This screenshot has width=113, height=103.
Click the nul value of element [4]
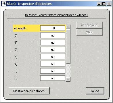click(x=53, y=64)
